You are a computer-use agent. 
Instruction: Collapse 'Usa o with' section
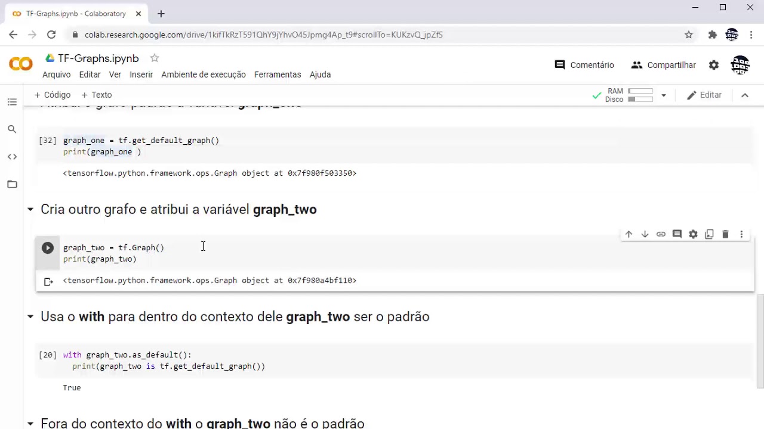[x=30, y=316]
